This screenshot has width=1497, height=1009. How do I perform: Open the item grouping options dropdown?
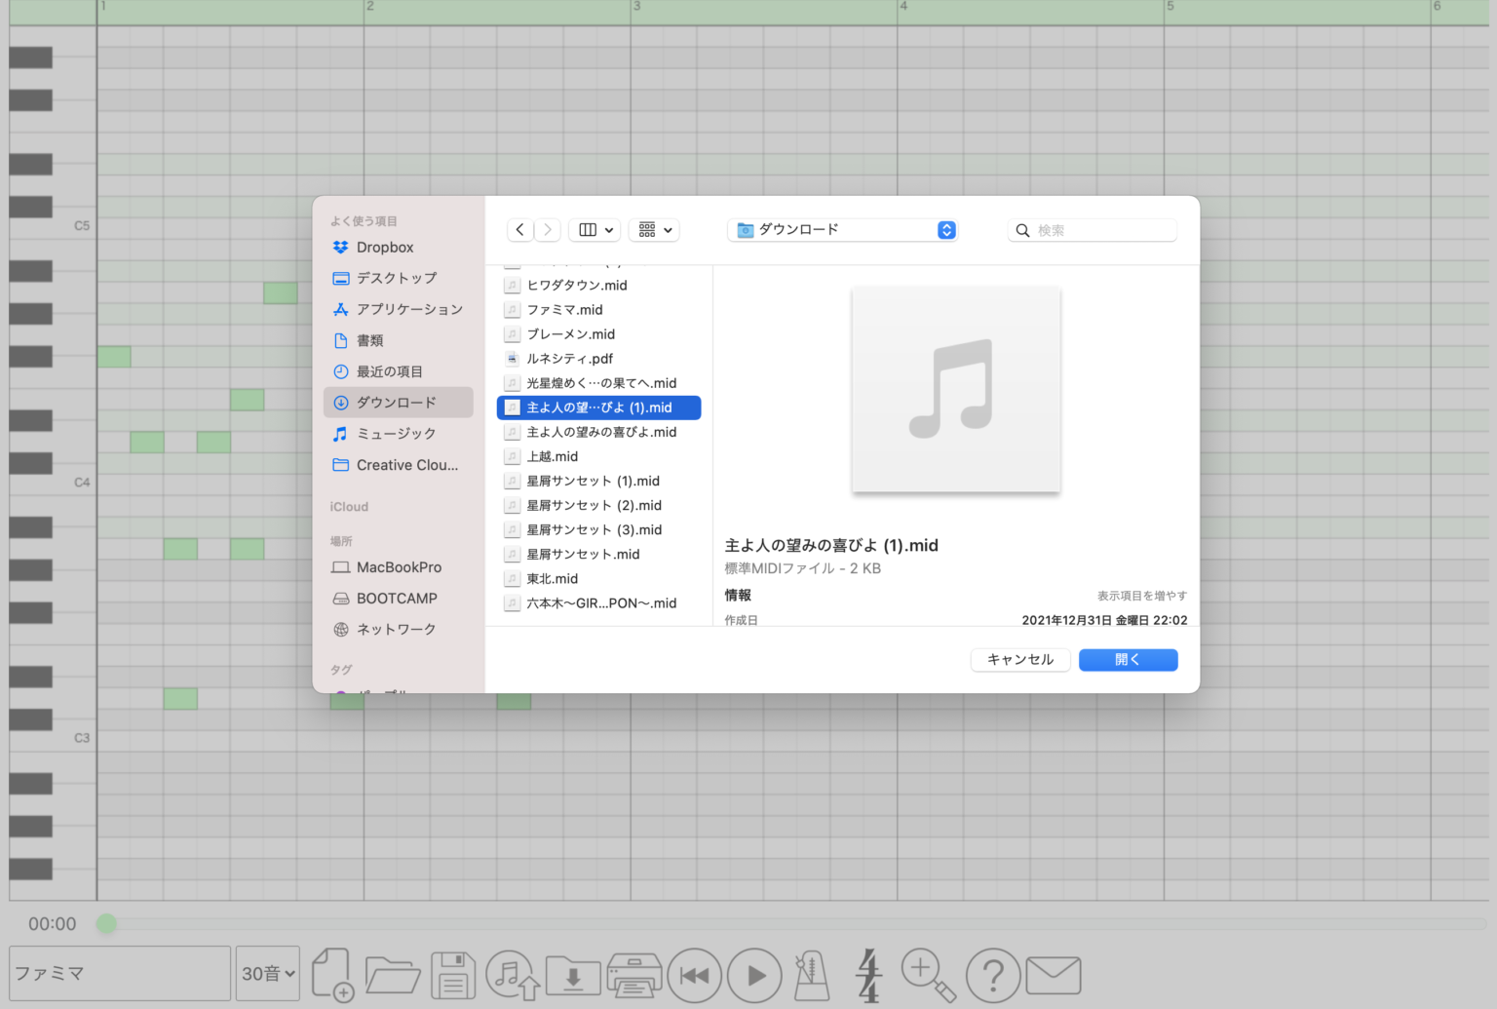click(x=654, y=230)
